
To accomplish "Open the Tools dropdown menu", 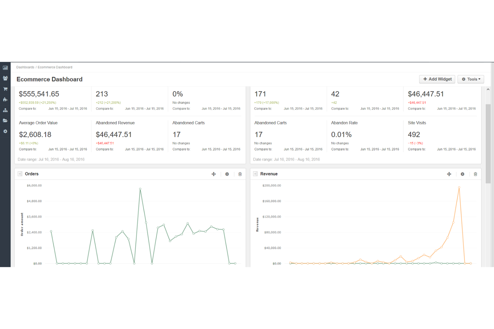I will [x=471, y=79].
